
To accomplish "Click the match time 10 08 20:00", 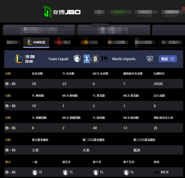I will pos(30,59).
